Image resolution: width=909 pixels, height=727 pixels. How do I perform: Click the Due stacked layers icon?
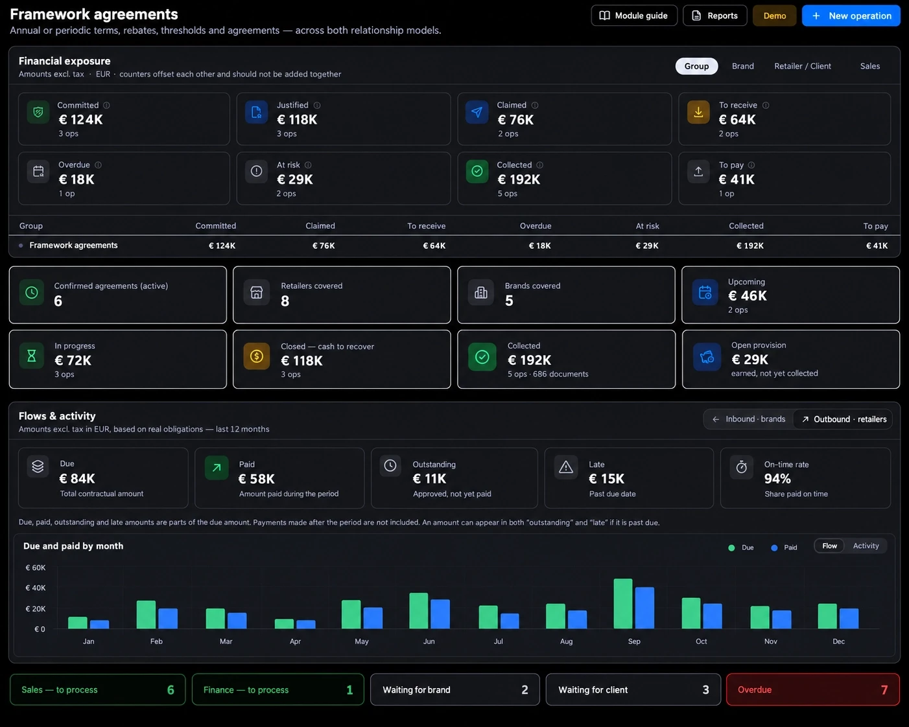[38, 467]
